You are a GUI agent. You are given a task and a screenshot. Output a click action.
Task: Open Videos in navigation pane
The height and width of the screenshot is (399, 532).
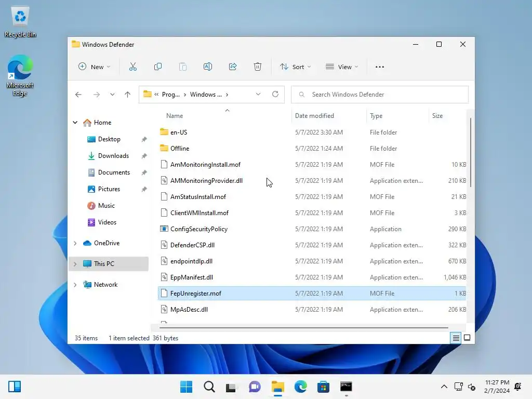point(107,222)
